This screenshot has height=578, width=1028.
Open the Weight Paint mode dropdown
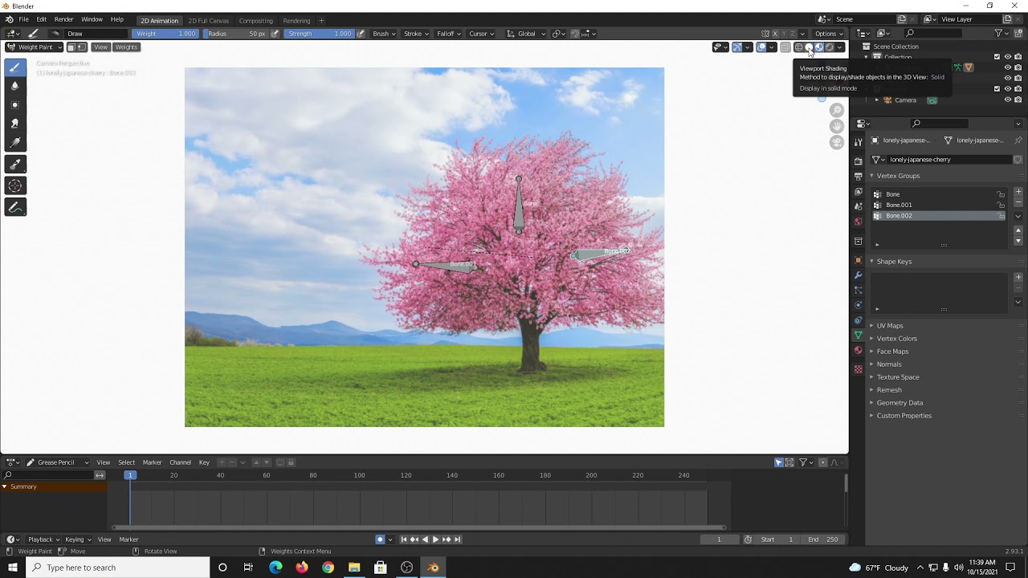coord(35,47)
